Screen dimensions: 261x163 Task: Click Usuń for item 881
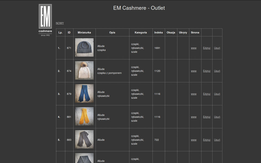tap(217, 117)
